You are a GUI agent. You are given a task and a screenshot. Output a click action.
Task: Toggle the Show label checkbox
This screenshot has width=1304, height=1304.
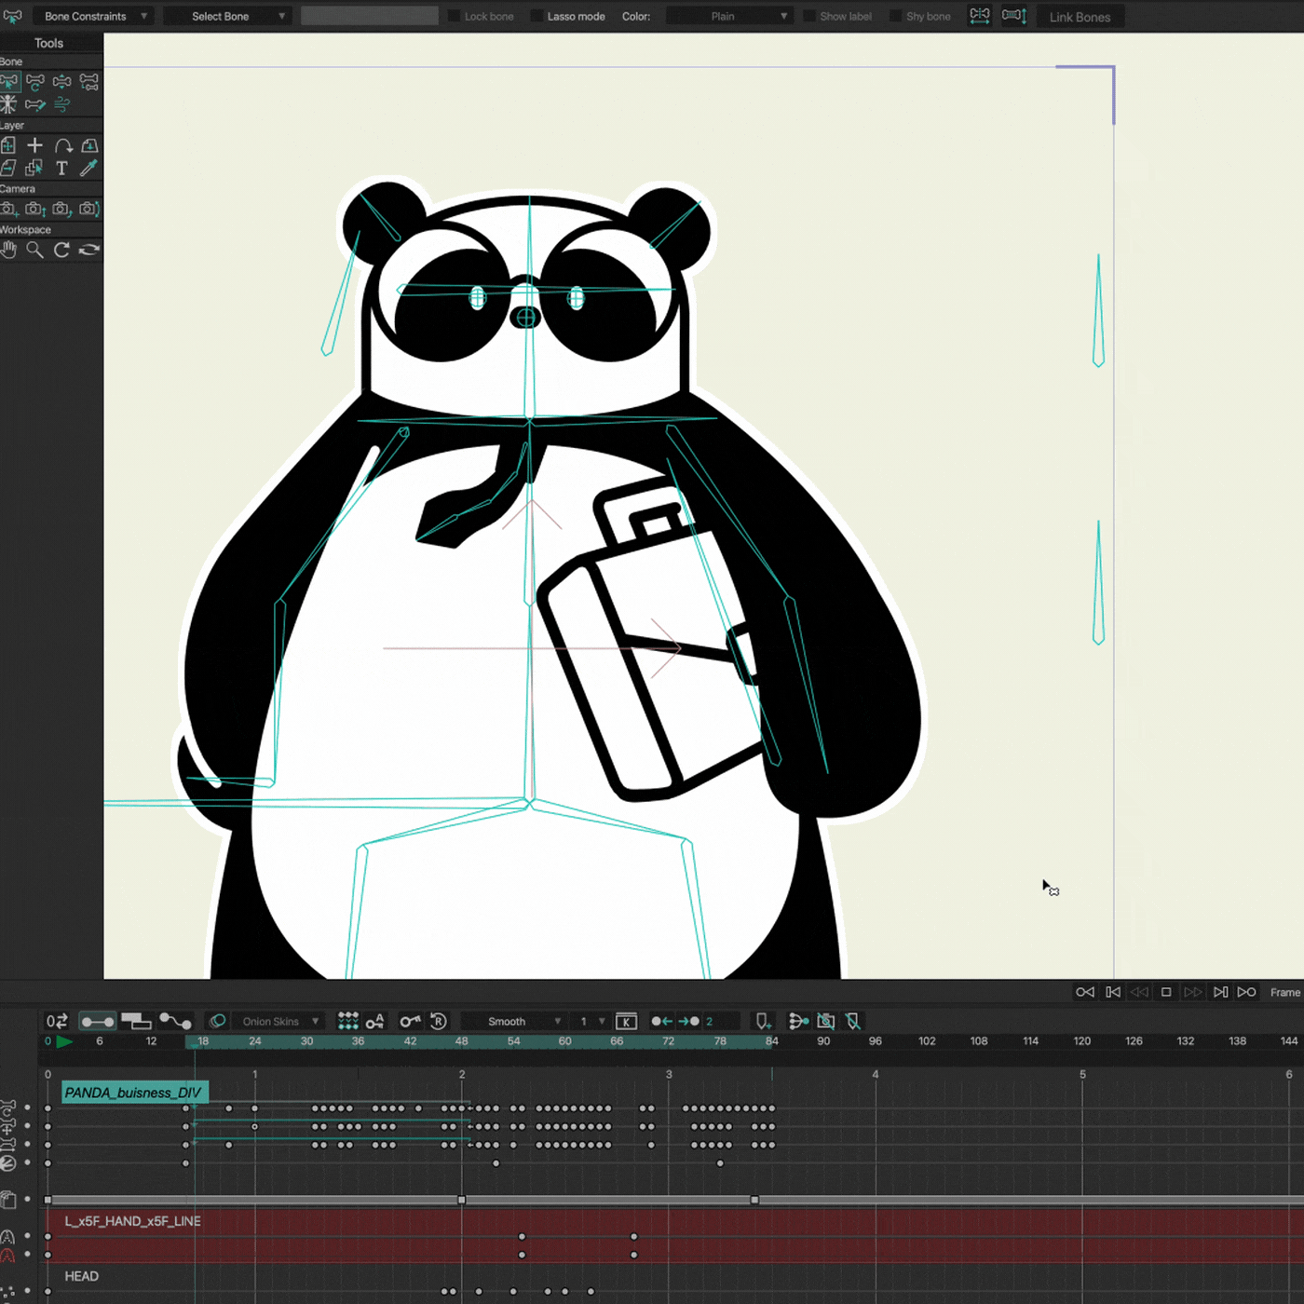click(809, 16)
